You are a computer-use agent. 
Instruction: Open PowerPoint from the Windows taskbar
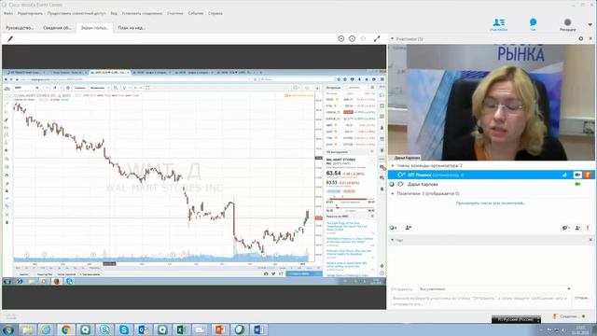point(220,329)
